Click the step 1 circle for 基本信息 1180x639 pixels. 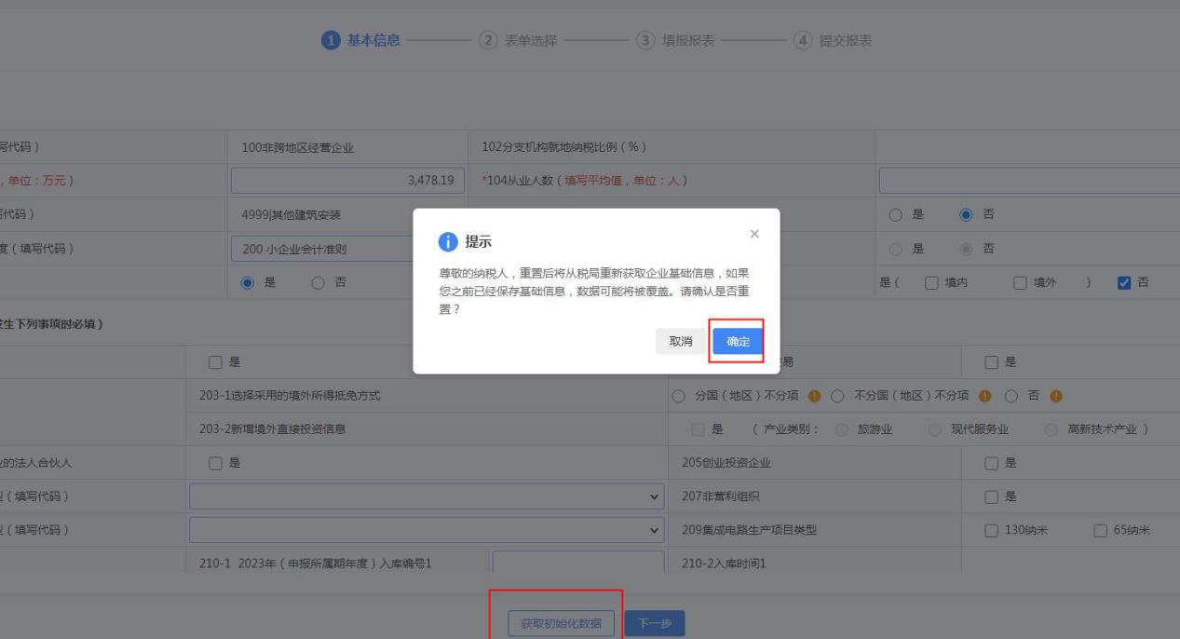[330, 40]
